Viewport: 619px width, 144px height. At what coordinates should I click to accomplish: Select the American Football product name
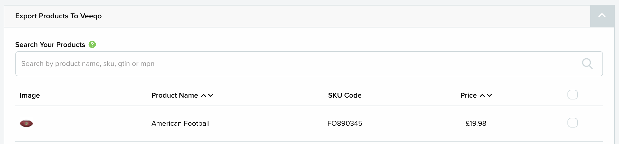click(180, 123)
